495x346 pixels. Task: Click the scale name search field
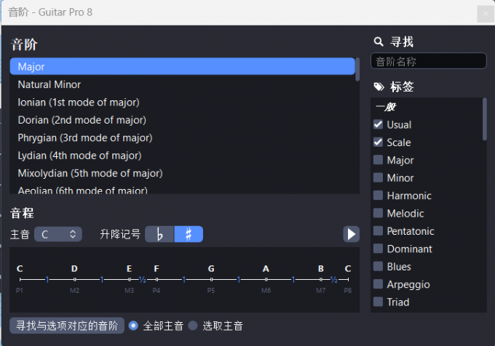(x=428, y=62)
